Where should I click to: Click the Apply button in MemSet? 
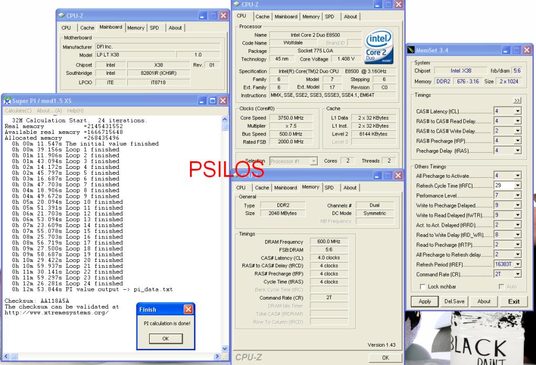(425, 302)
